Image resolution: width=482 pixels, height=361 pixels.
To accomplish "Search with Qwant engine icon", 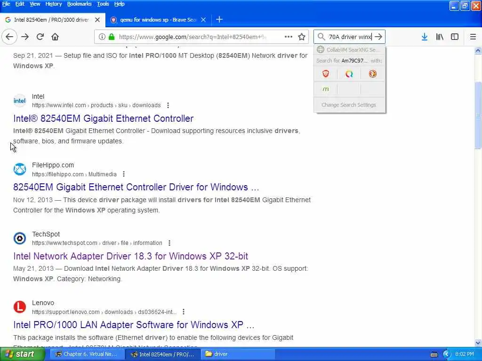I will (349, 74).
